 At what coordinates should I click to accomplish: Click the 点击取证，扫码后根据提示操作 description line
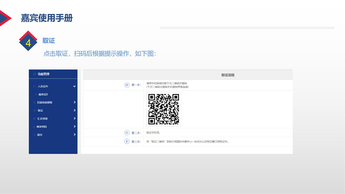pos(100,54)
